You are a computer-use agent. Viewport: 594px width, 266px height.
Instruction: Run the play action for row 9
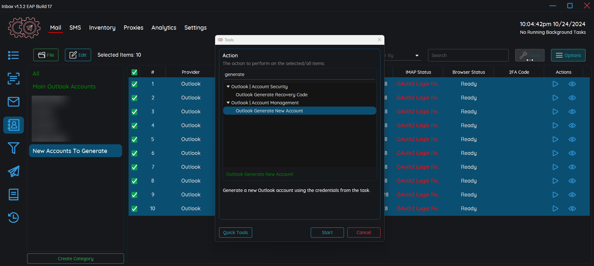(555, 195)
